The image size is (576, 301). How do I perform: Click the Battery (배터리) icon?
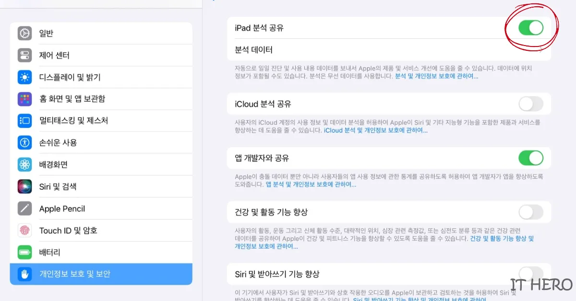coord(24,252)
